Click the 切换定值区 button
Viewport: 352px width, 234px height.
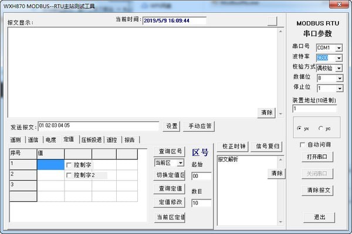[x=170, y=175]
